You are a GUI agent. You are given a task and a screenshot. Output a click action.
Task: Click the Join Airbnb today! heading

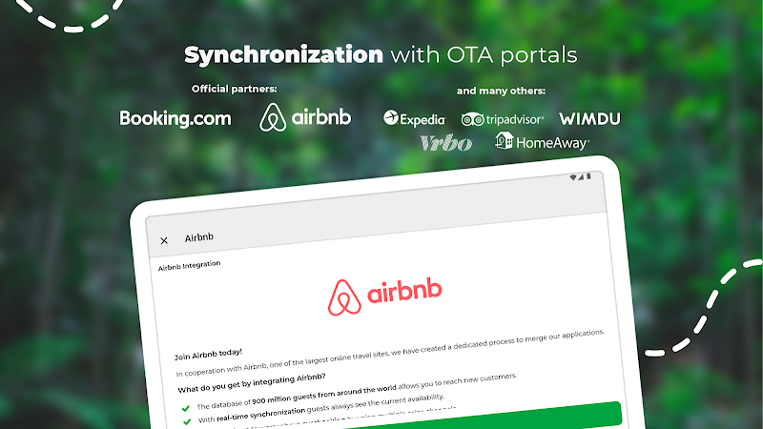click(208, 354)
